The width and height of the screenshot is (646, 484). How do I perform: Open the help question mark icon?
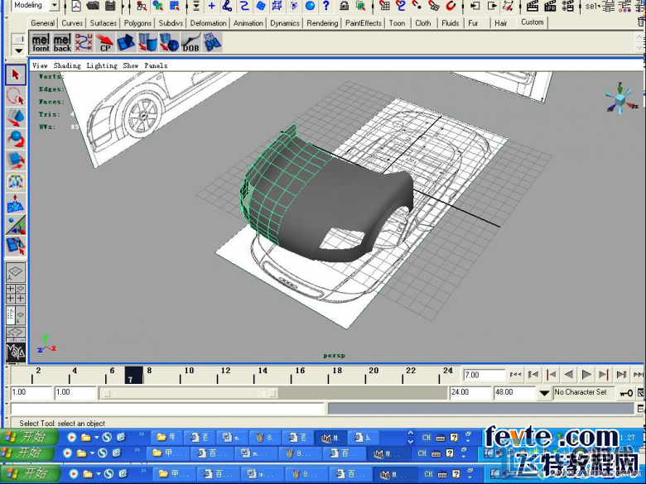326,5
